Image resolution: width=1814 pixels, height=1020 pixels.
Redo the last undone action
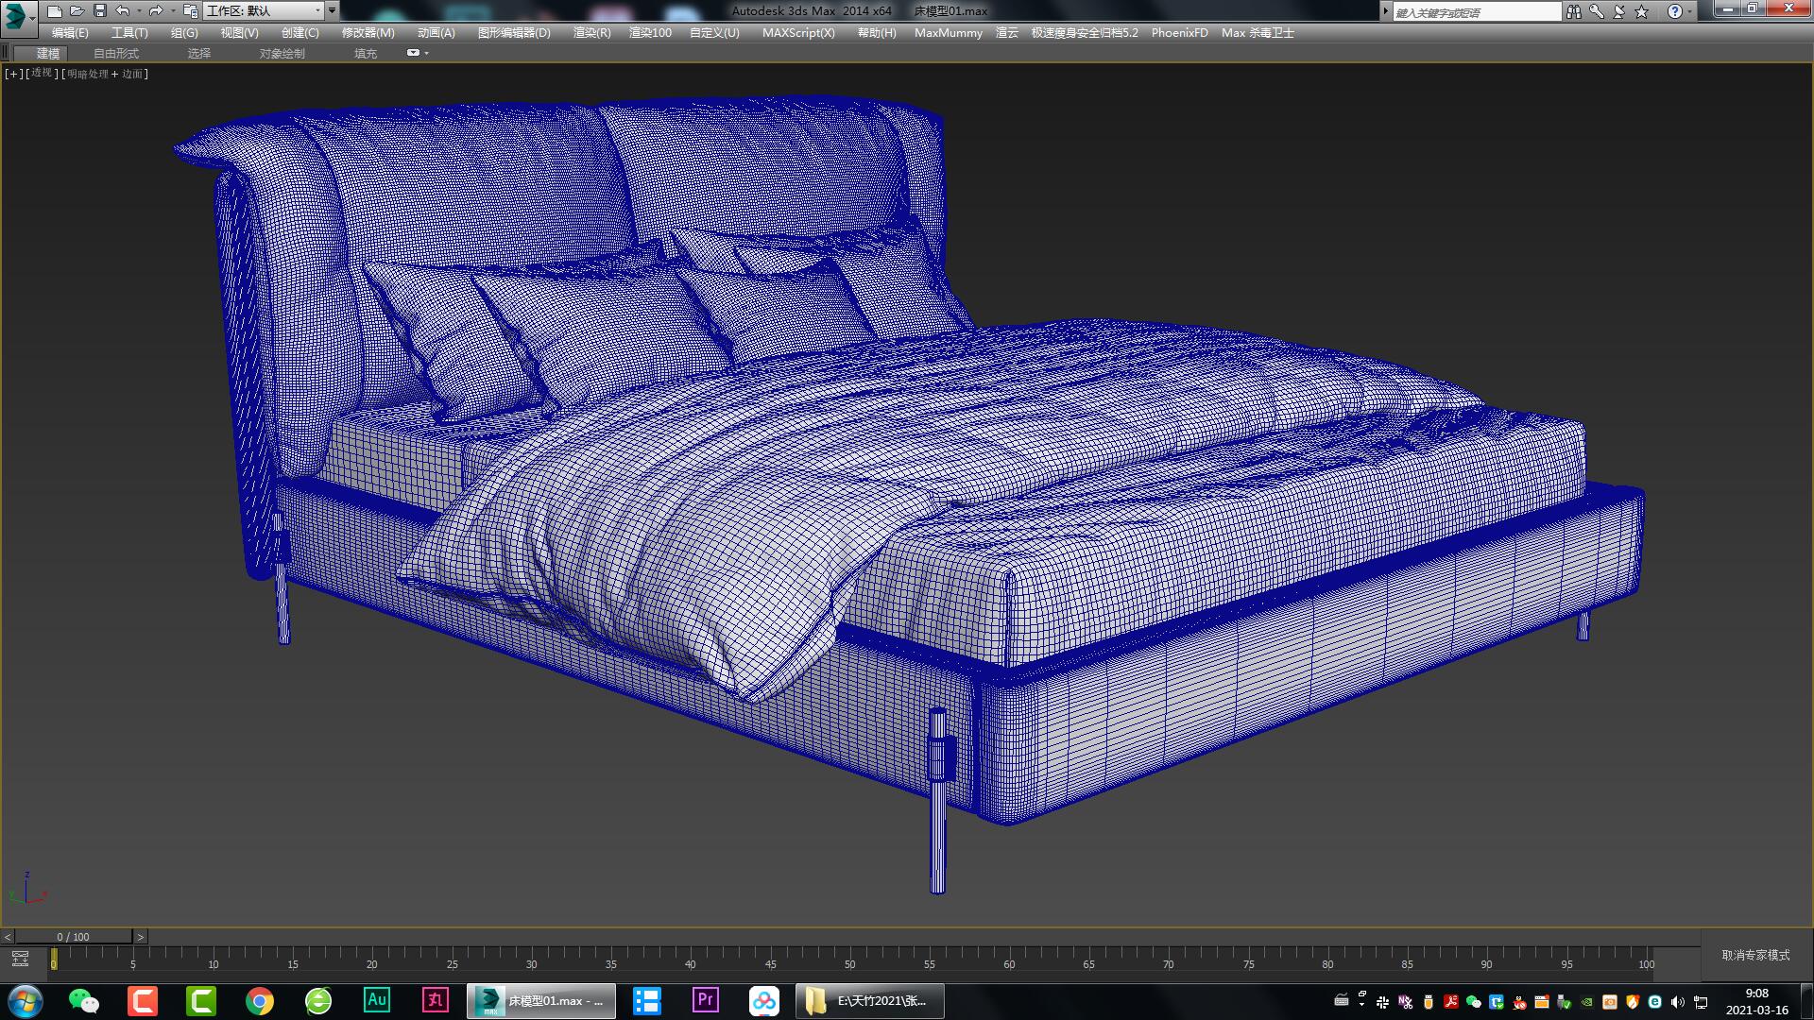click(154, 10)
